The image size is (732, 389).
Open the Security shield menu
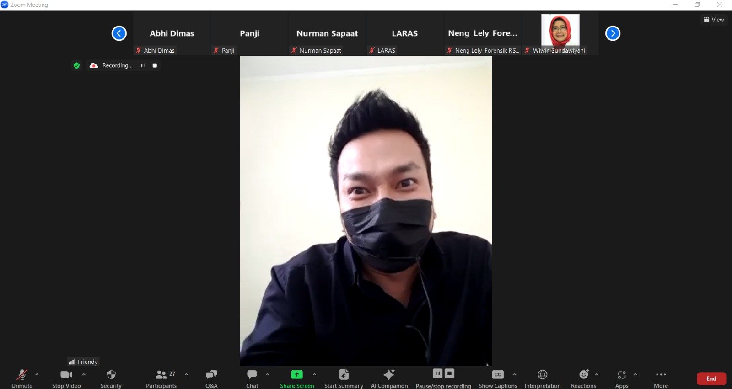pyautogui.click(x=111, y=378)
